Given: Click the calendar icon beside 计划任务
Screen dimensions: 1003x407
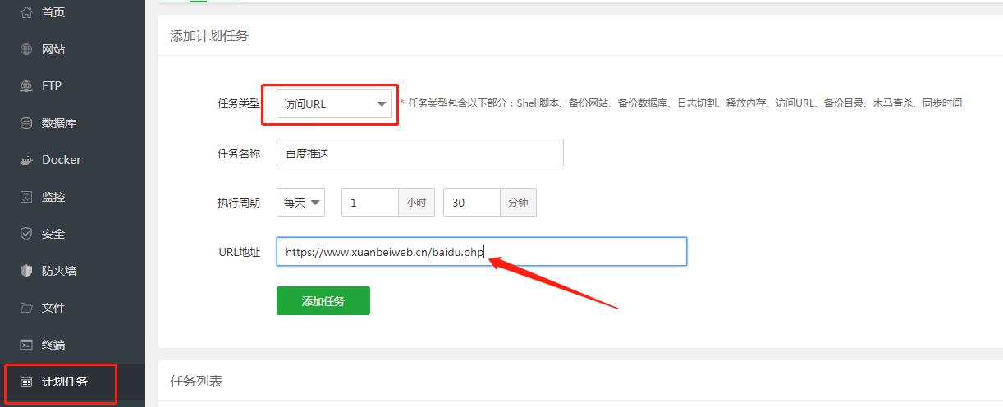Looking at the screenshot, I should point(26,382).
